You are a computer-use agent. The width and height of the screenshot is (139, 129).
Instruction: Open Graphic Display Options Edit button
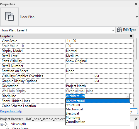(98, 81)
